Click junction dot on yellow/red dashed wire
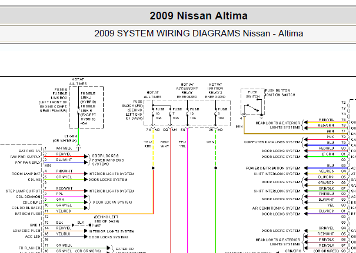This screenshot has height=253, width=356. coord(153,168)
